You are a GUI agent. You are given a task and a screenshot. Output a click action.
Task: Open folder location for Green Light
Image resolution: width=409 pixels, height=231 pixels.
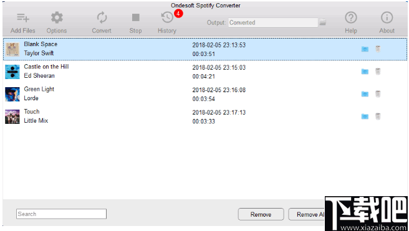(x=365, y=94)
